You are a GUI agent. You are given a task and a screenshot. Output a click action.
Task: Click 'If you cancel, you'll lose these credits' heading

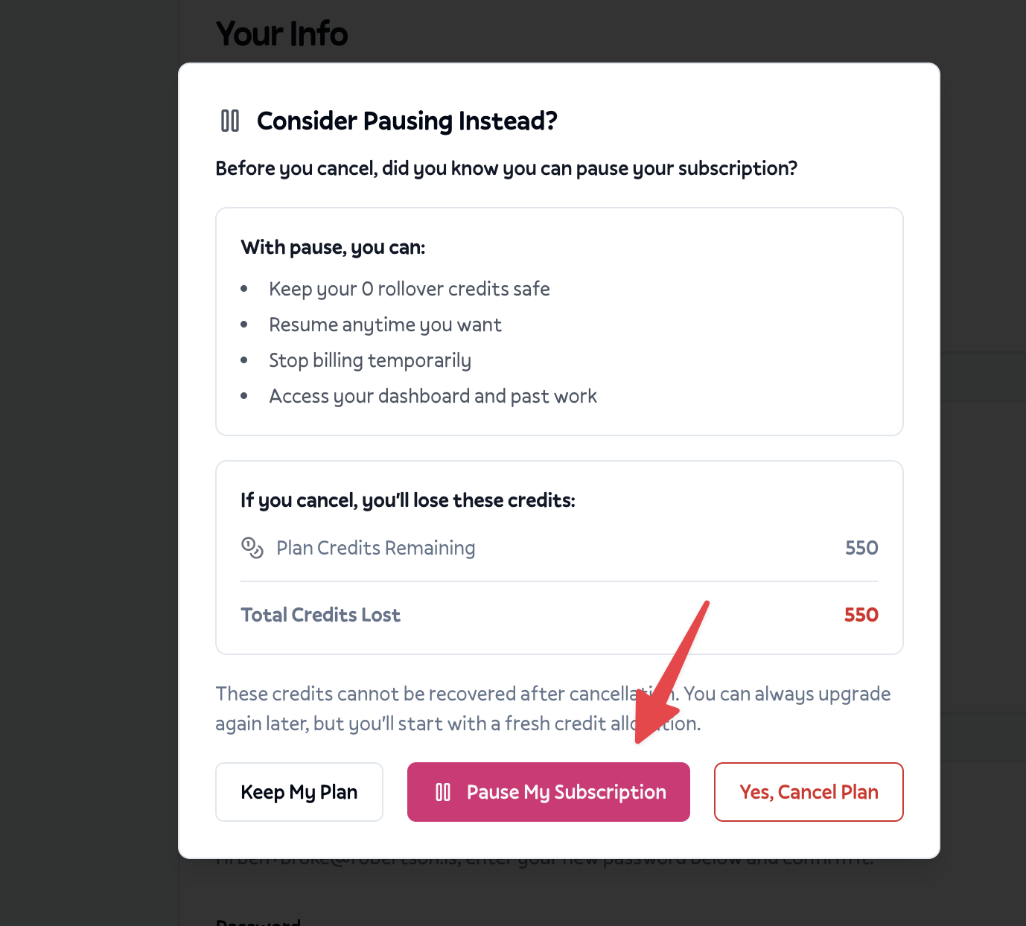click(x=407, y=500)
